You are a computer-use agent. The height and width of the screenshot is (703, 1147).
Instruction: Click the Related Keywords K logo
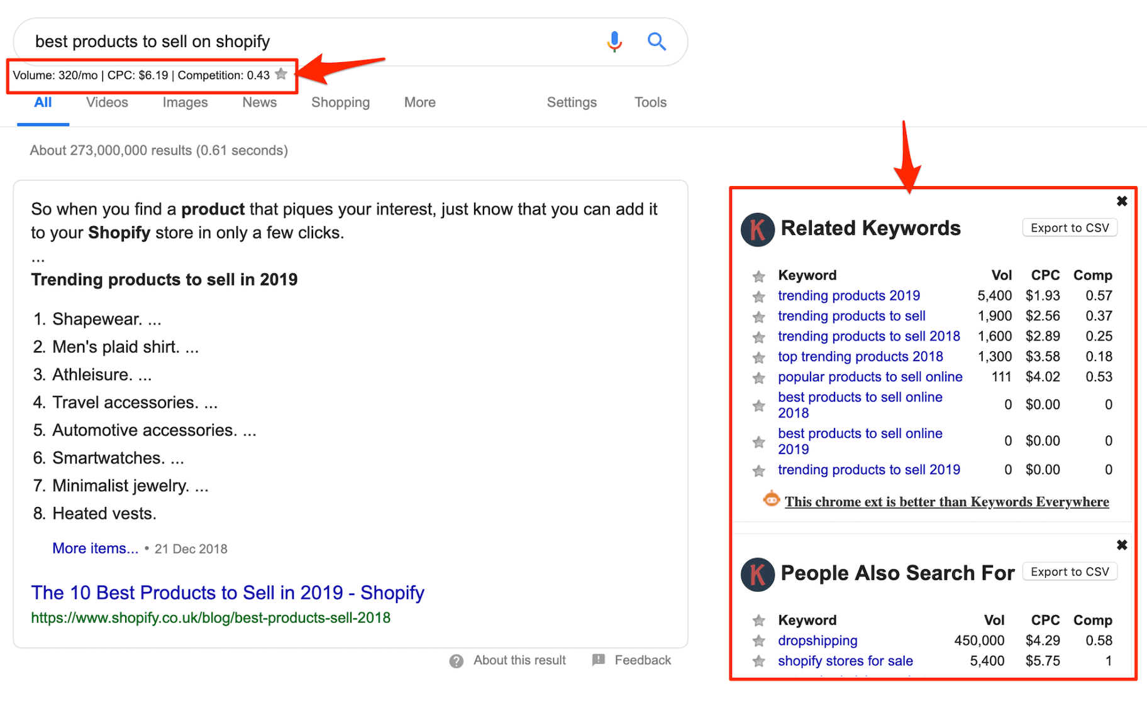click(x=758, y=229)
